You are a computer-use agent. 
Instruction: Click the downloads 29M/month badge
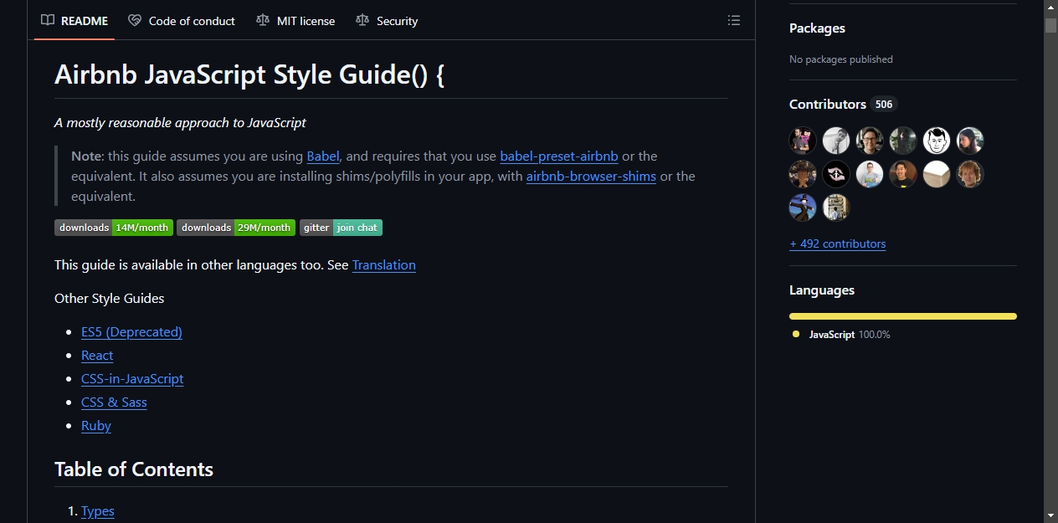point(236,228)
